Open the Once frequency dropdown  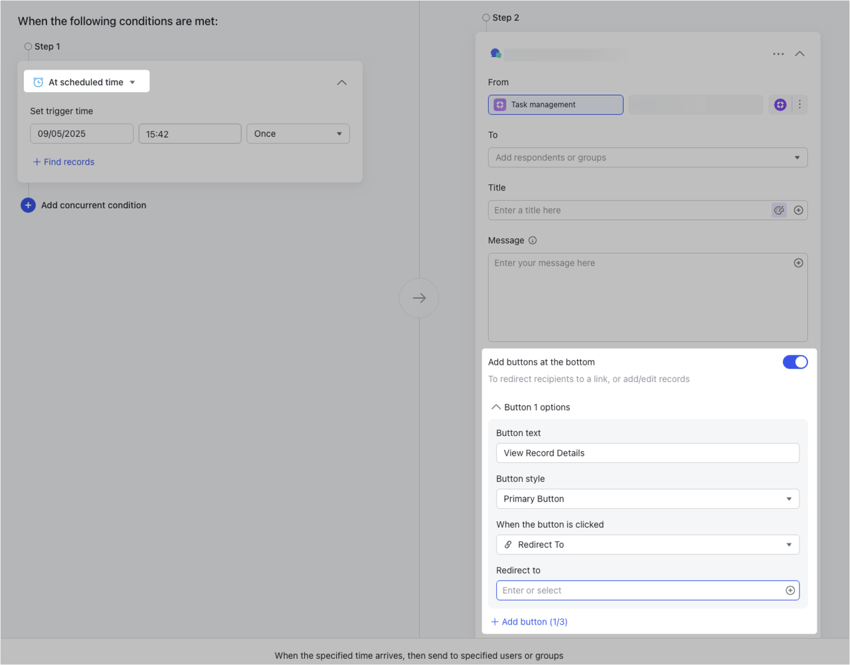click(297, 134)
